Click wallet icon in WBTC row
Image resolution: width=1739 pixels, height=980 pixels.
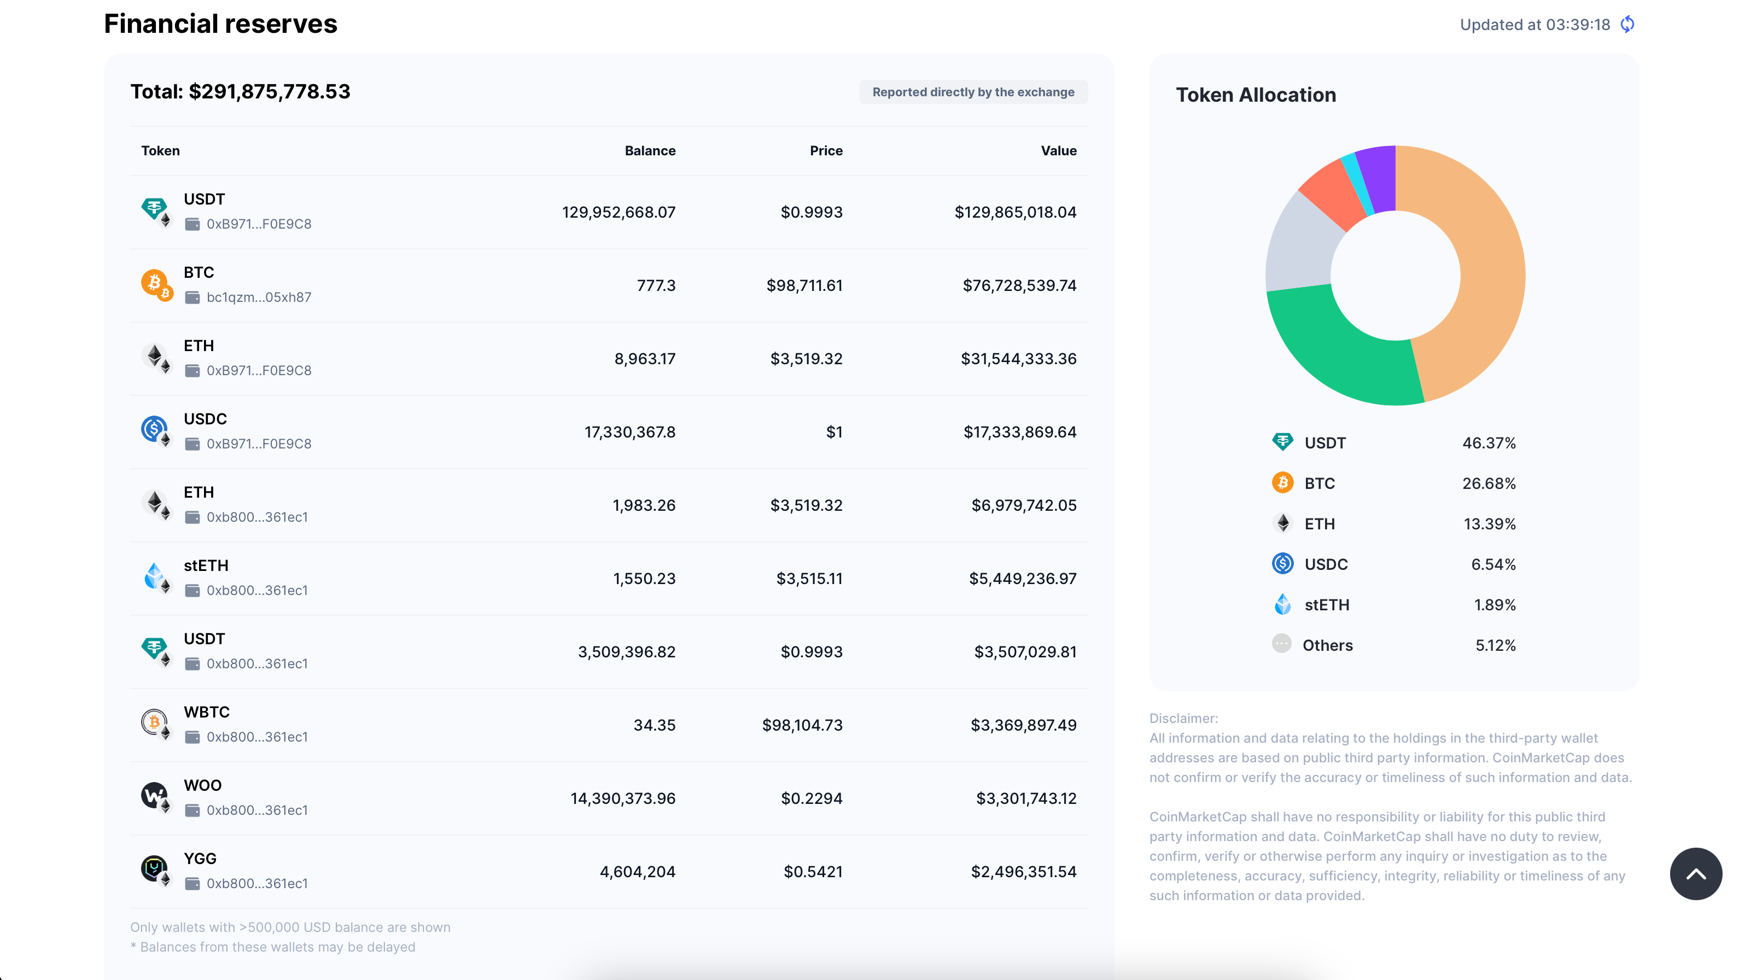192,737
